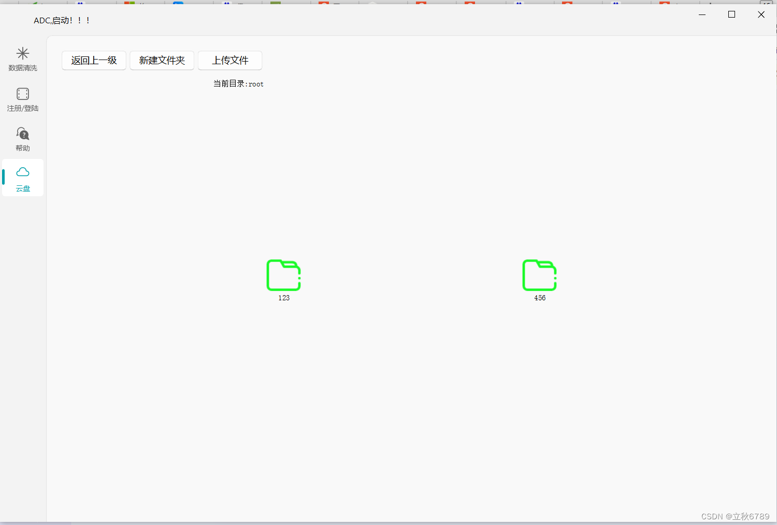Open the green folder named 123
The image size is (777, 525).
(283, 275)
